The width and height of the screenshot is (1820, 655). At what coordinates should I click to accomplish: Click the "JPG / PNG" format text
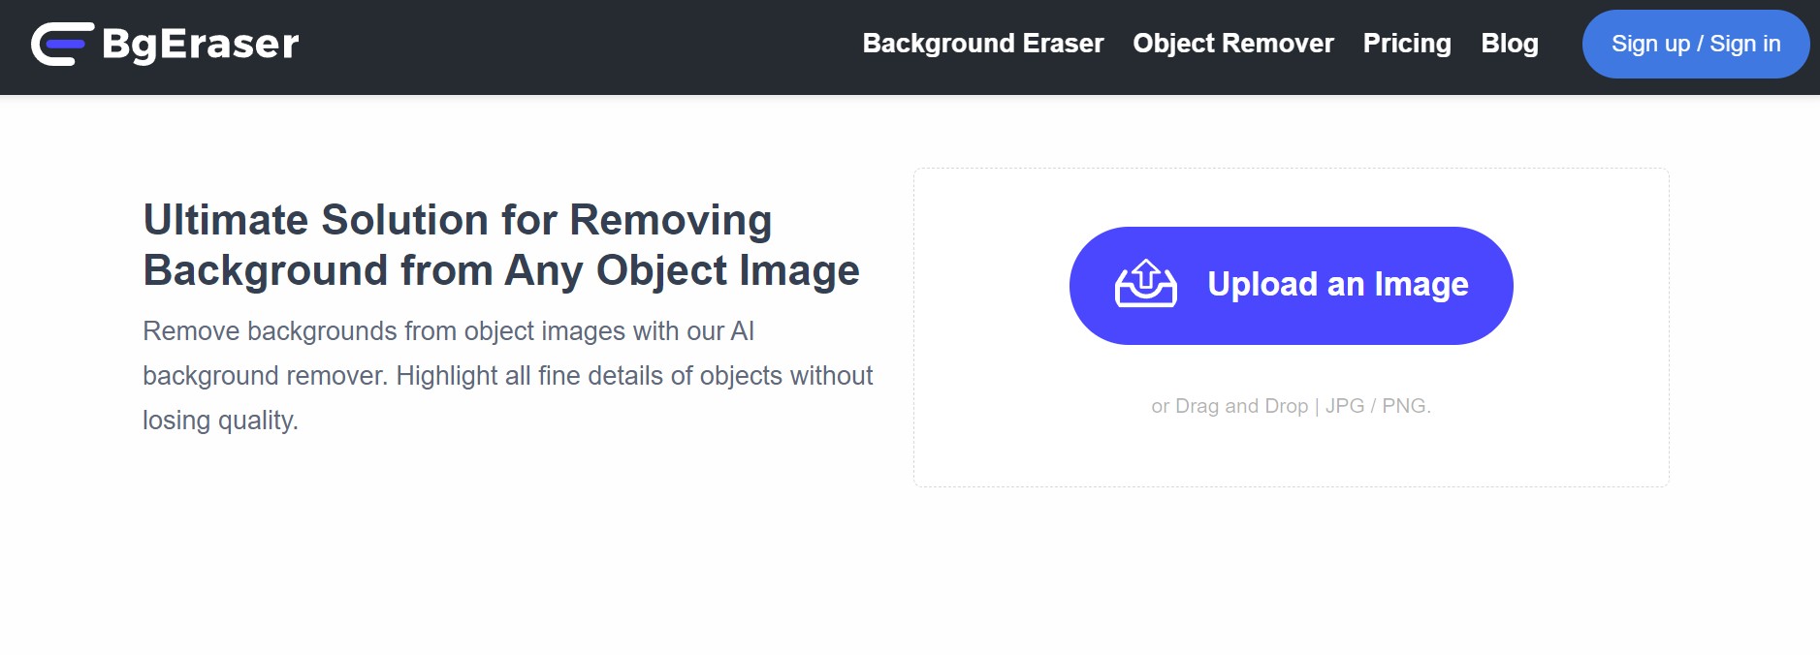tap(1377, 406)
